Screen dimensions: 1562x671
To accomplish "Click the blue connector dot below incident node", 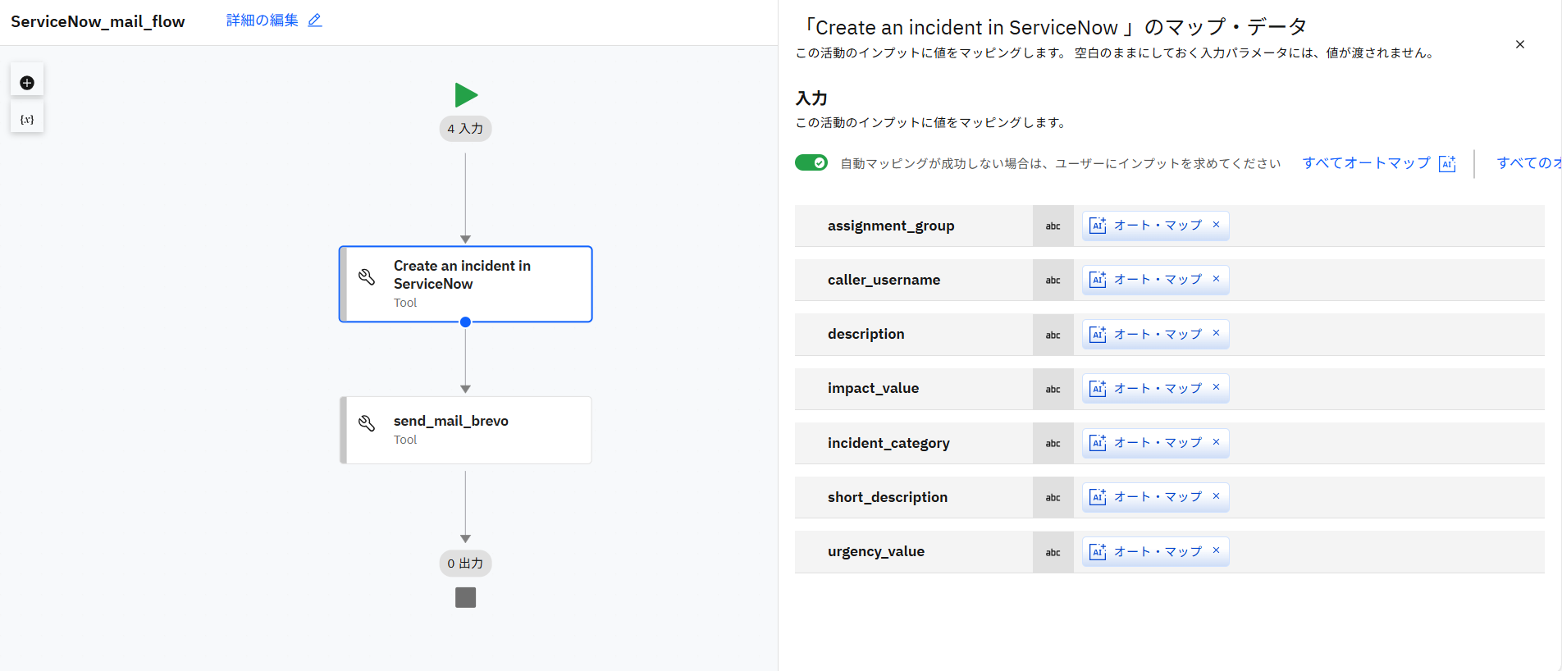I will pos(465,322).
